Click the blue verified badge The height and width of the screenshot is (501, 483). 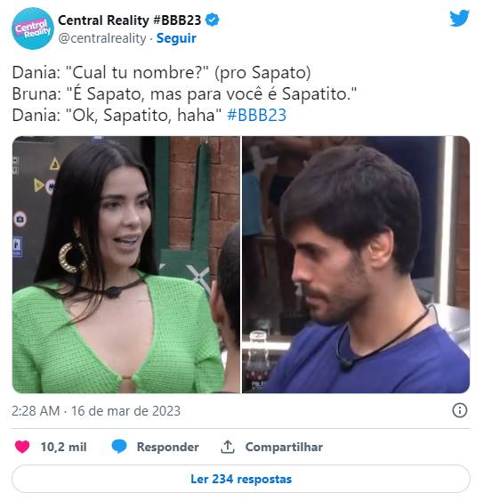[x=212, y=20]
